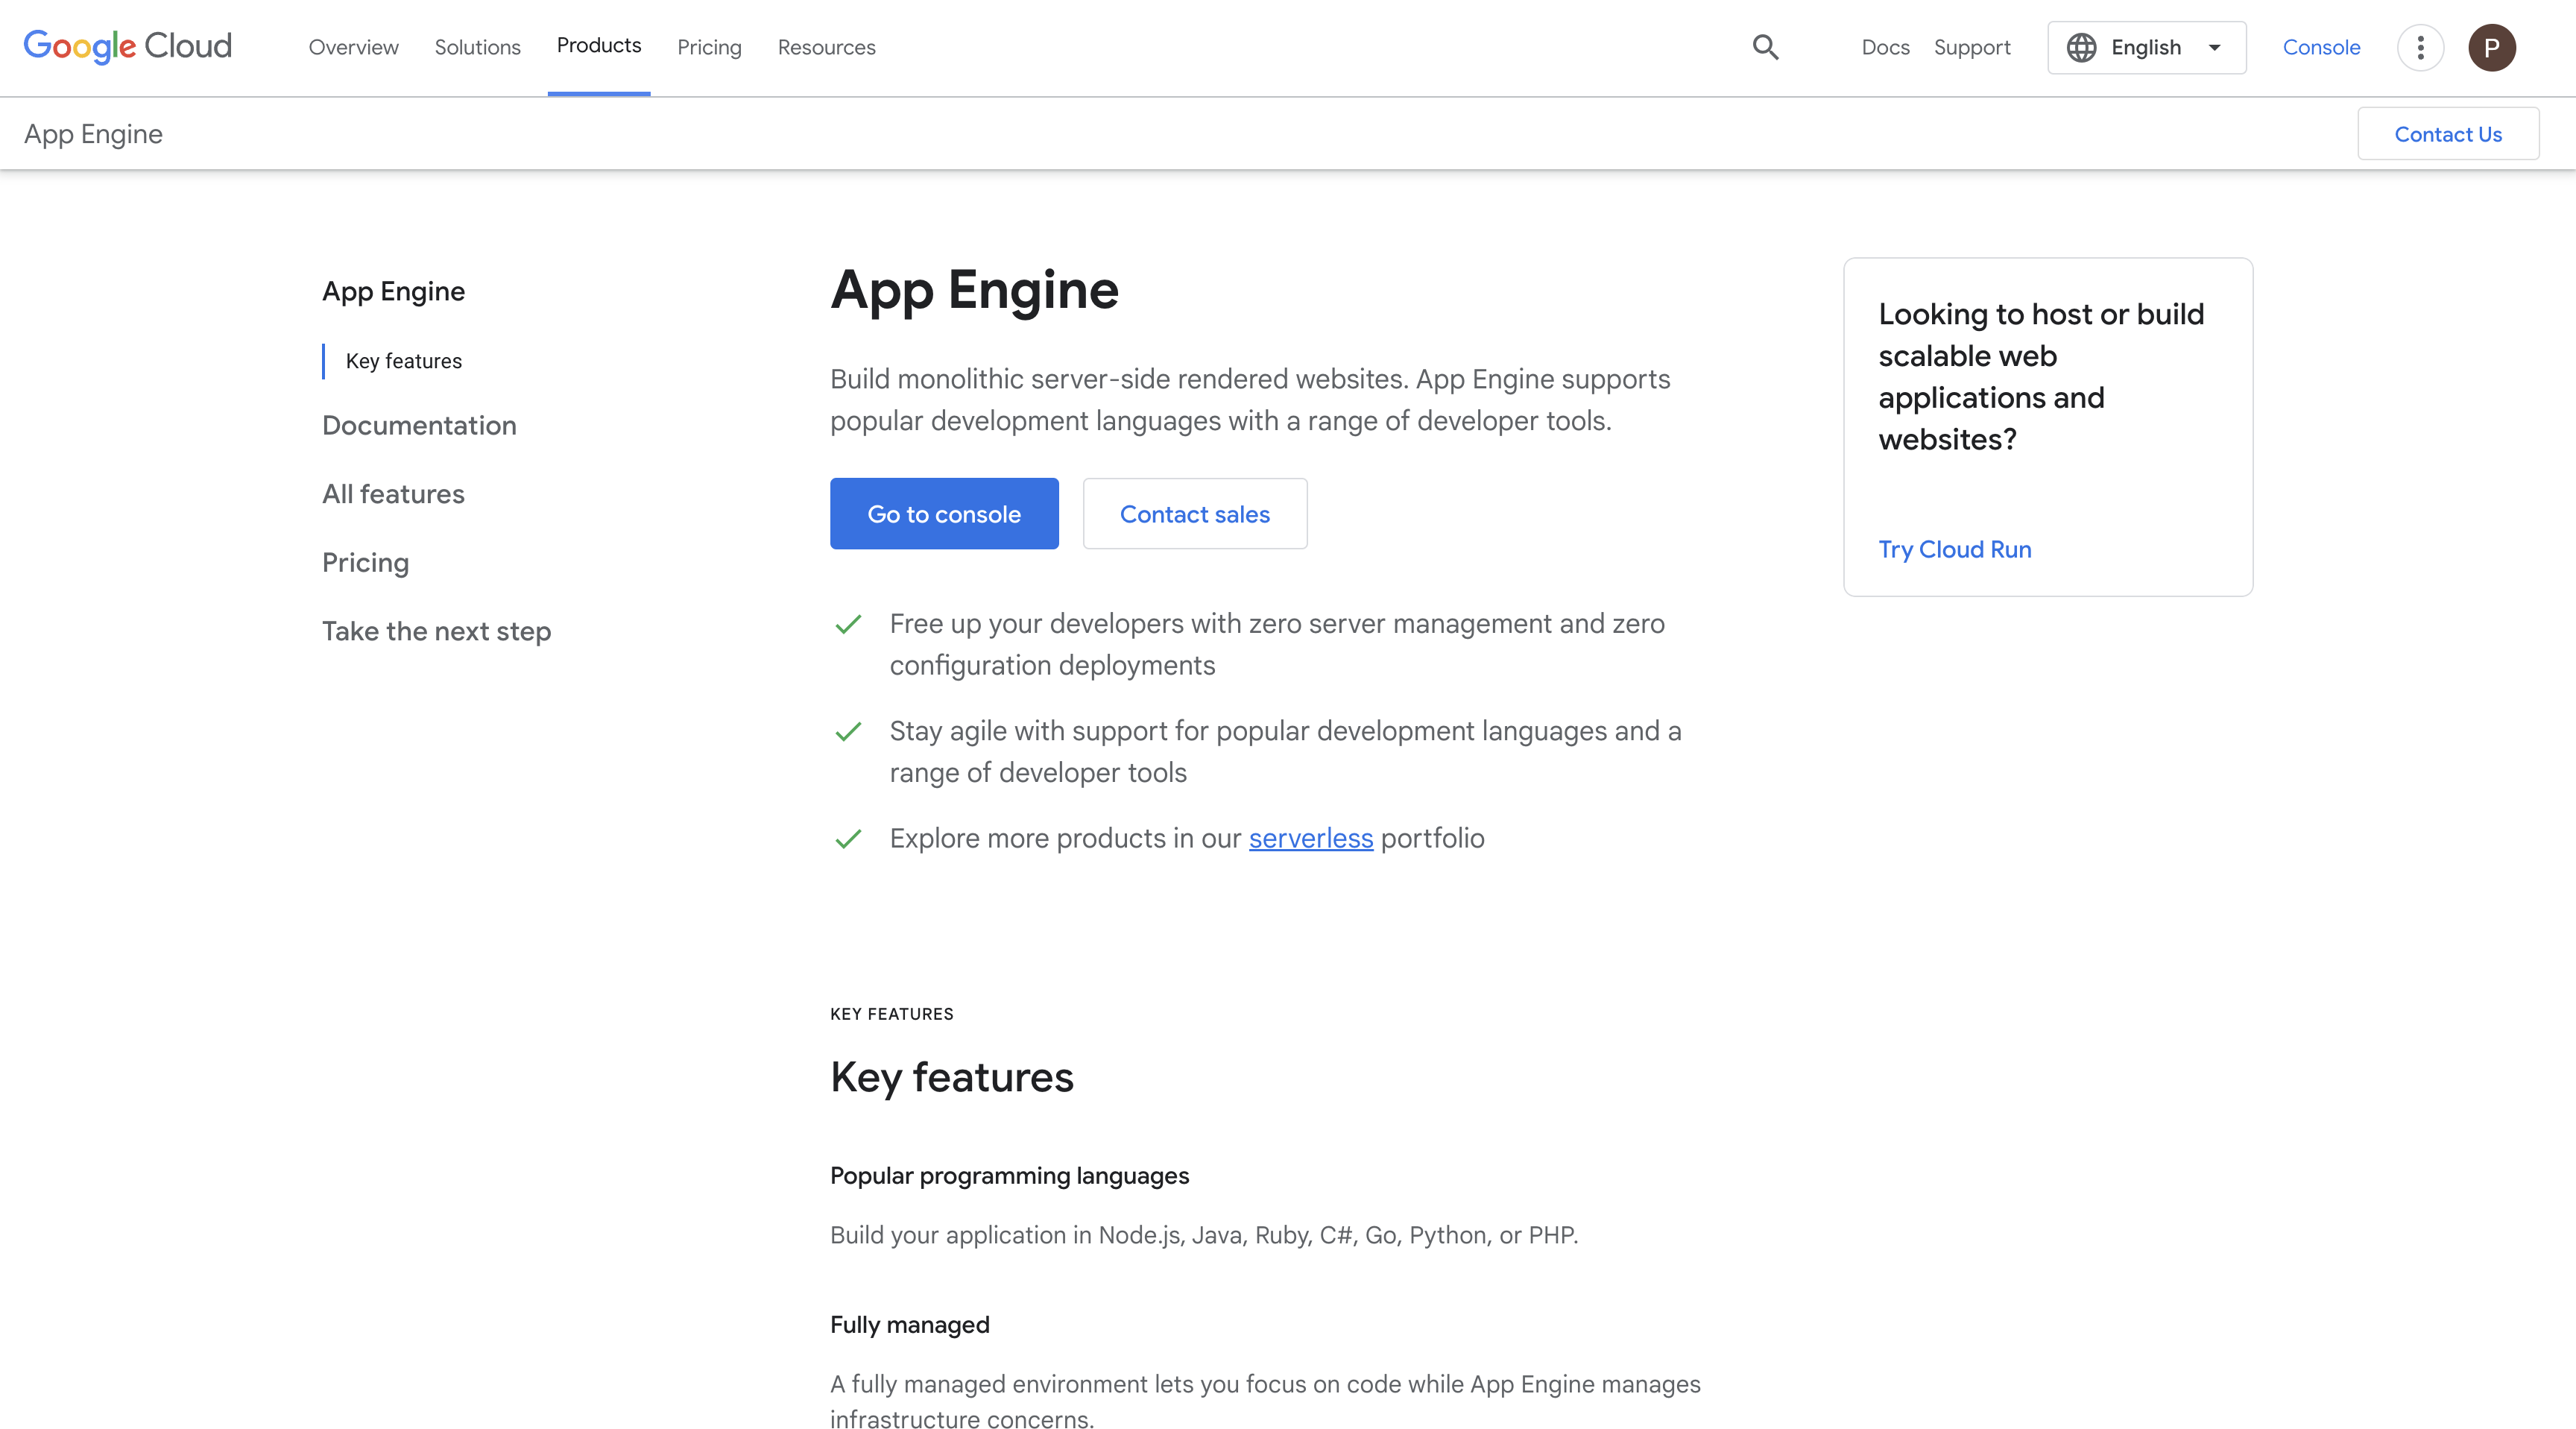This screenshot has height=1429, width=2576.
Task: Open the search magnifier icon
Action: pos(1765,47)
